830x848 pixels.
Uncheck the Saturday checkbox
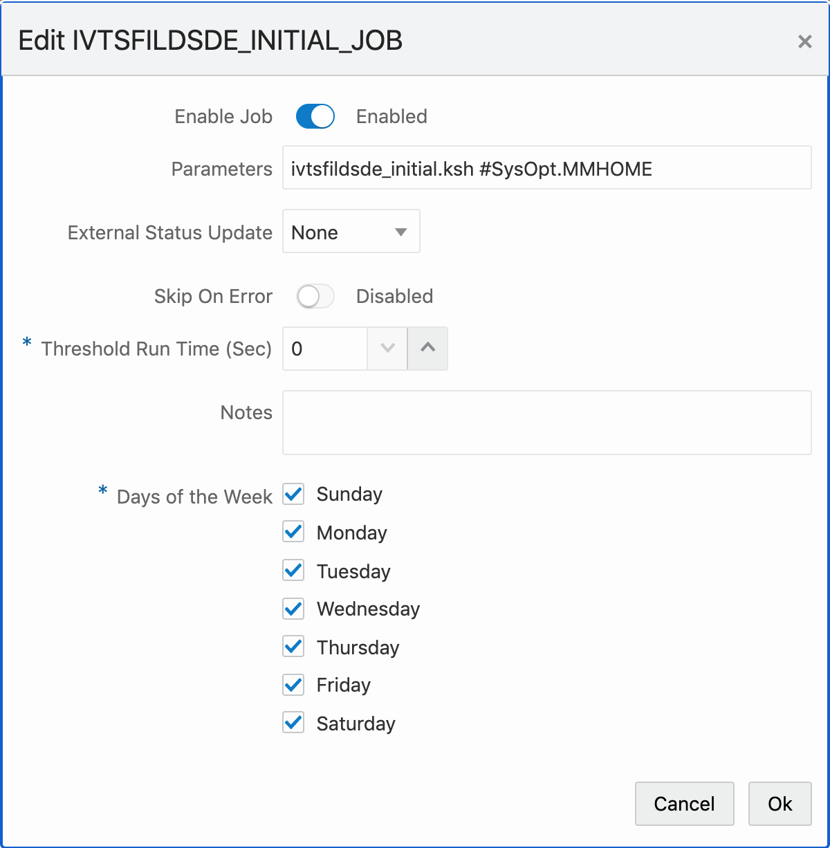[293, 723]
